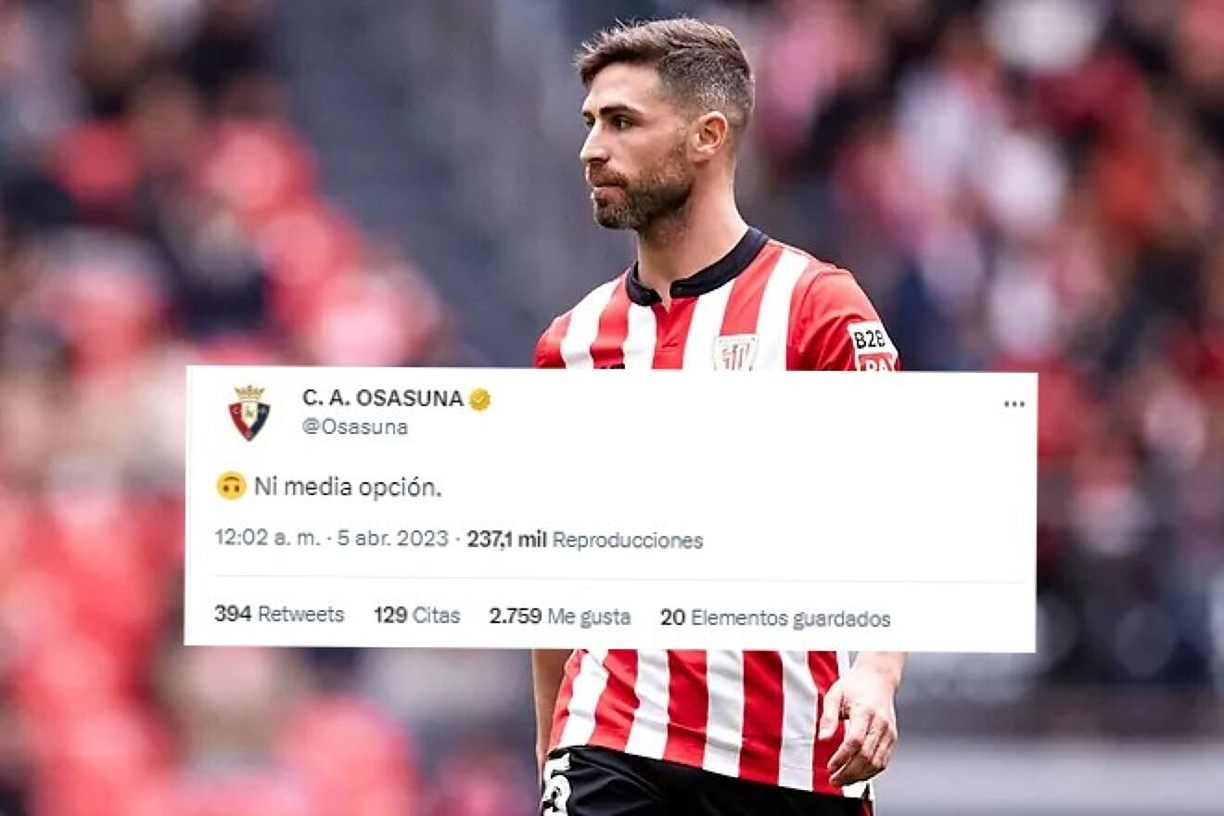This screenshot has height=816, width=1224.
Task: Open the 20 Elementos guardados count
Action: [x=775, y=618]
